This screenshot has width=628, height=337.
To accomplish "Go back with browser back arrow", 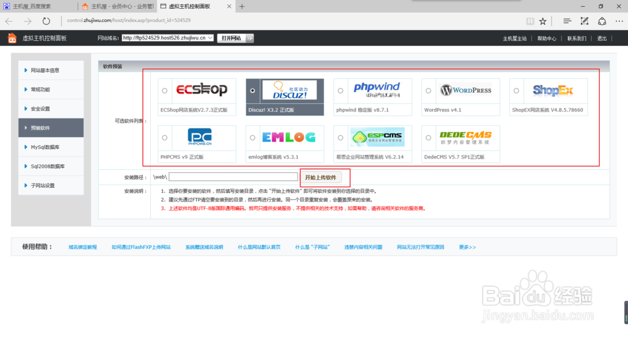I will 9,21.
